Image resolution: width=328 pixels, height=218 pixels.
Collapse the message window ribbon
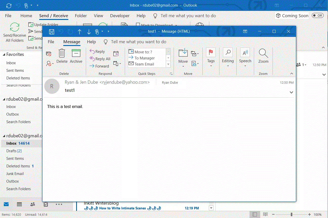tap(292, 74)
